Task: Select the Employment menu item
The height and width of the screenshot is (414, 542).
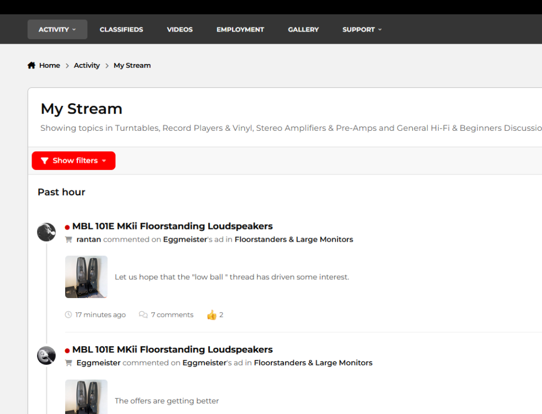Action: coord(240,30)
